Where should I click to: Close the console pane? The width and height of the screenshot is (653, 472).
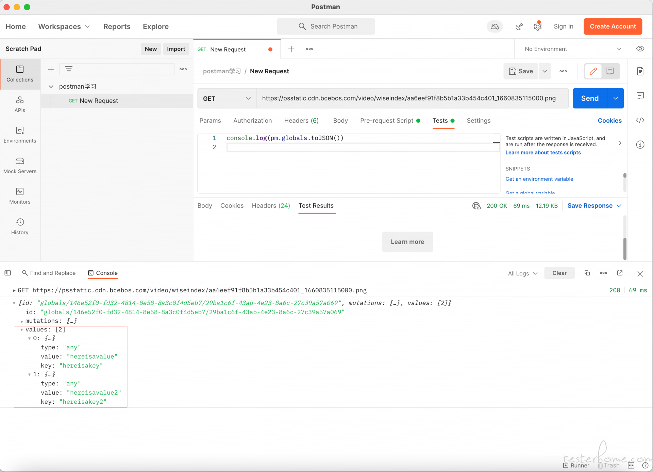coord(640,274)
